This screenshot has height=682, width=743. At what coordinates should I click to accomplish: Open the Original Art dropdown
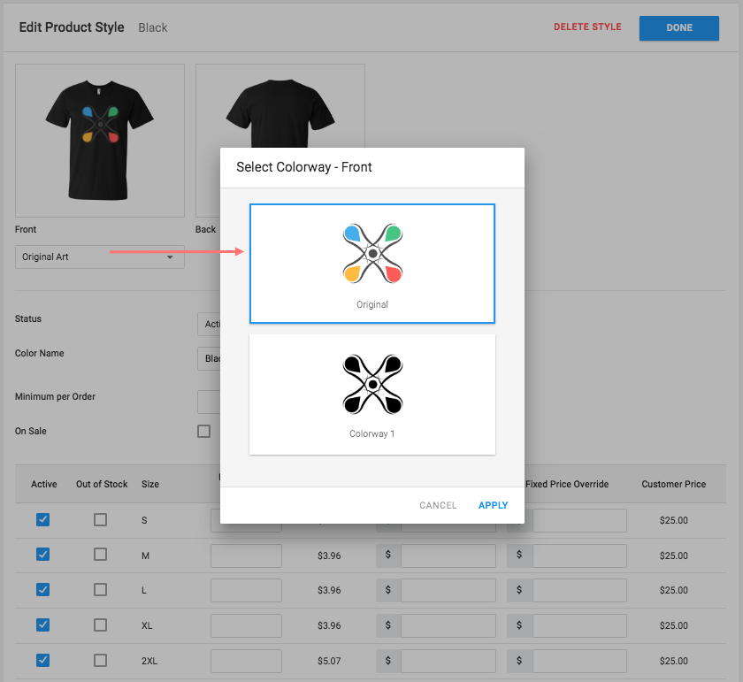coord(99,257)
